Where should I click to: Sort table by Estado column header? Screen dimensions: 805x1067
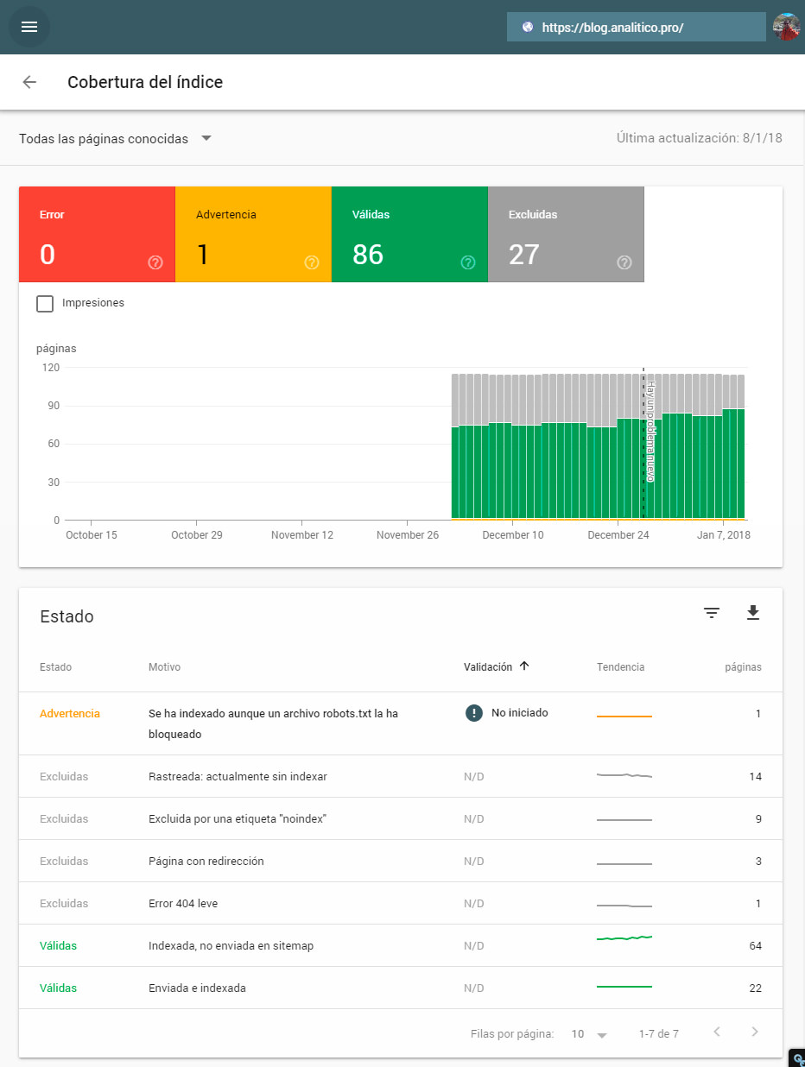tap(55, 667)
